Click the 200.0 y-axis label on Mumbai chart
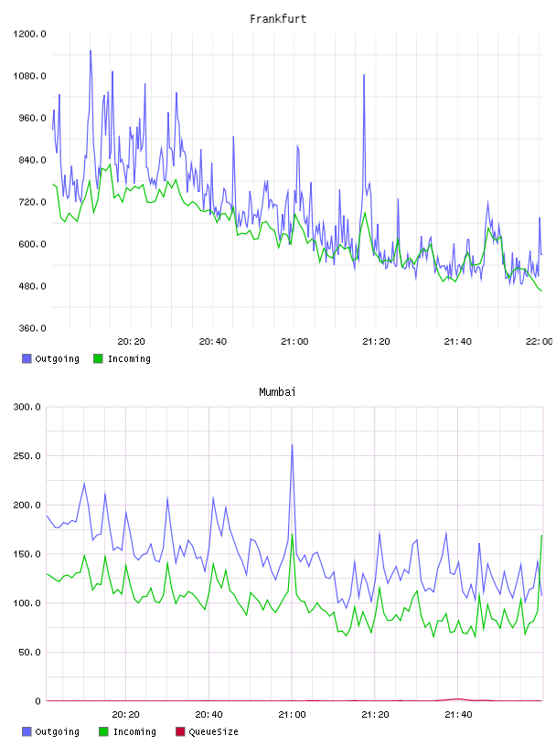 [x=27, y=506]
